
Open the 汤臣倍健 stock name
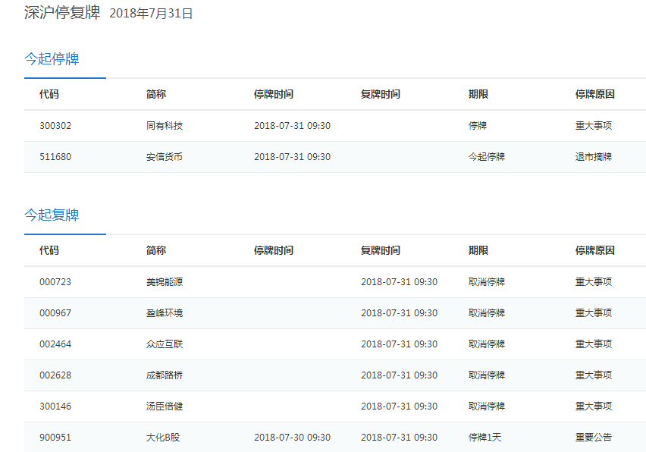[x=165, y=406]
